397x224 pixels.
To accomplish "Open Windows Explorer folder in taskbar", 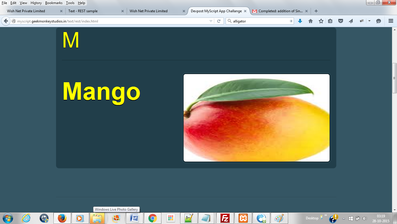I will (x=97, y=218).
